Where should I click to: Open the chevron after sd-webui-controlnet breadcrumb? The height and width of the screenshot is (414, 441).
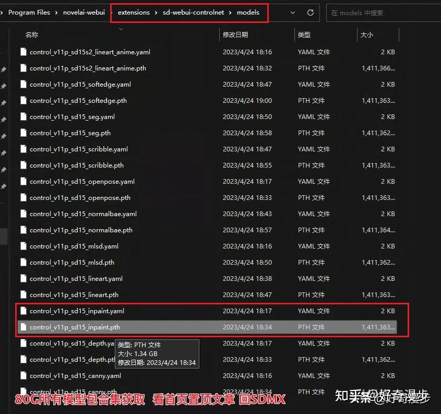click(230, 13)
